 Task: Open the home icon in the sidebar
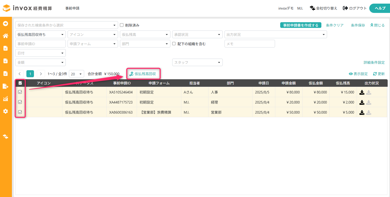click(x=5, y=36)
